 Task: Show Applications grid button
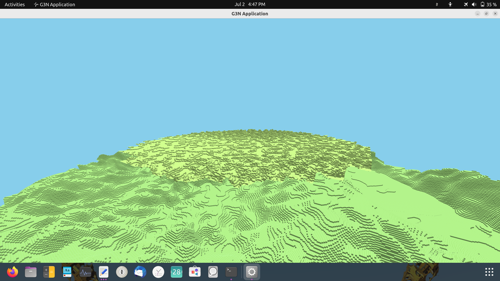[x=489, y=272]
